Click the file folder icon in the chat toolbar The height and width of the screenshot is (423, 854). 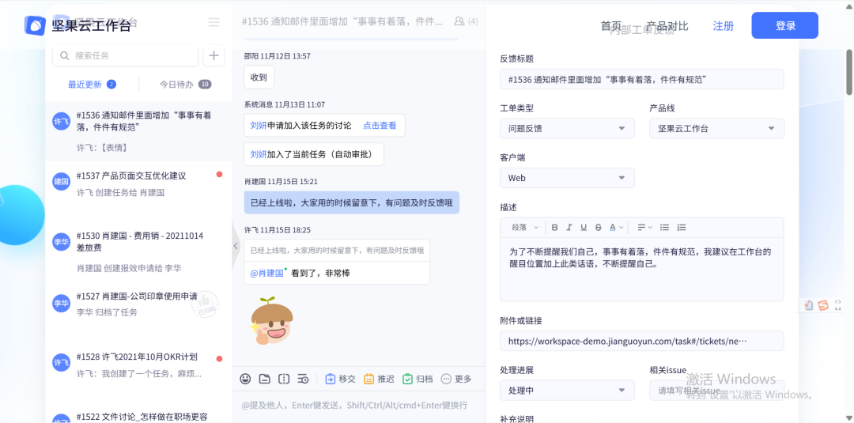click(x=265, y=379)
